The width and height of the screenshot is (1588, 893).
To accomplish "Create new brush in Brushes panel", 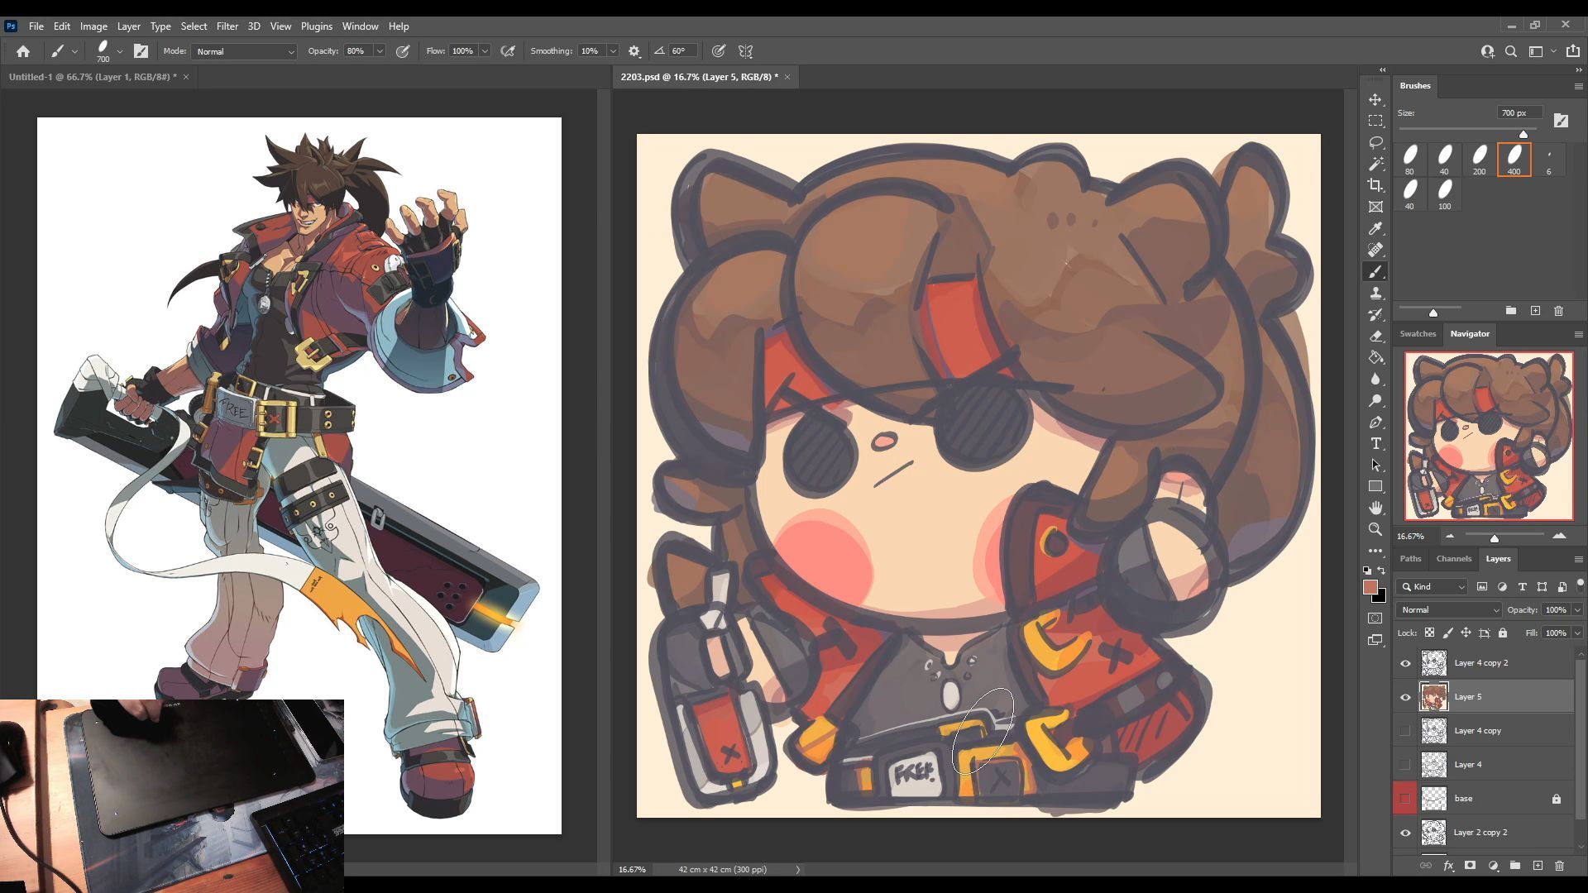I will [x=1535, y=311].
